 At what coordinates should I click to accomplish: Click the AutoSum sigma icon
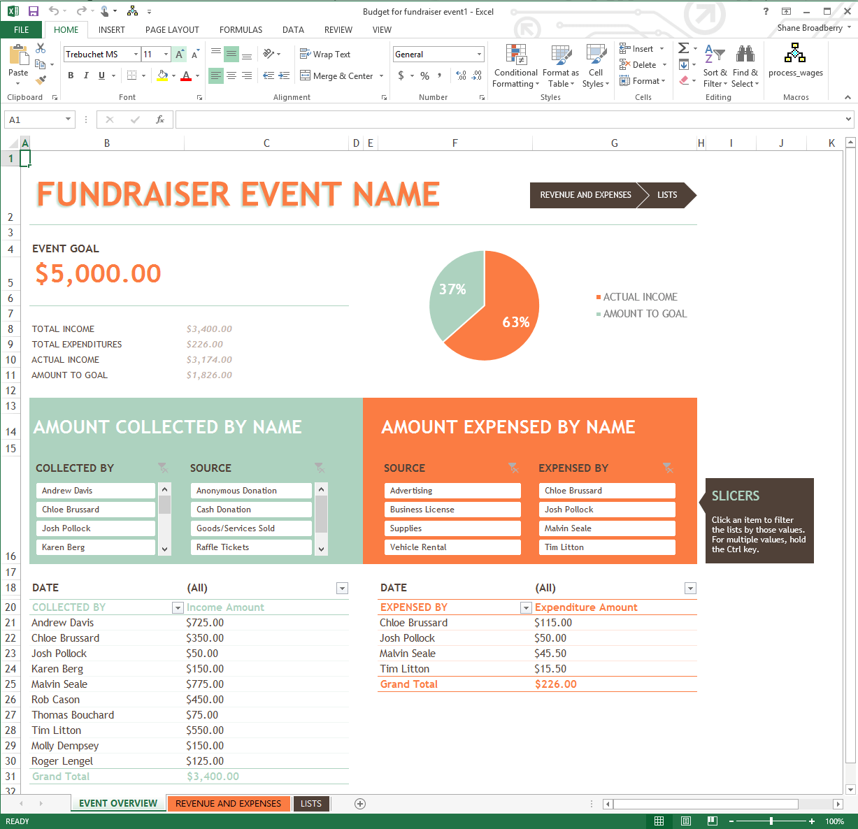(683, 48)
